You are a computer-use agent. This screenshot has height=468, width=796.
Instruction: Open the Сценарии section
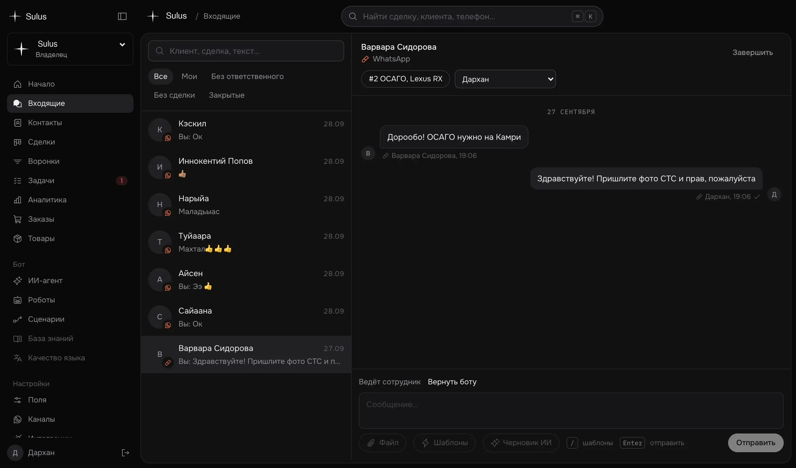(x=70, y=319)
